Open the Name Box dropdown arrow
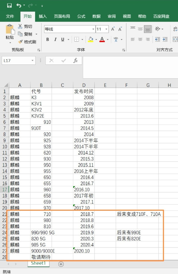The width and height of the screenshot is (178, 274). click(33, 60)
